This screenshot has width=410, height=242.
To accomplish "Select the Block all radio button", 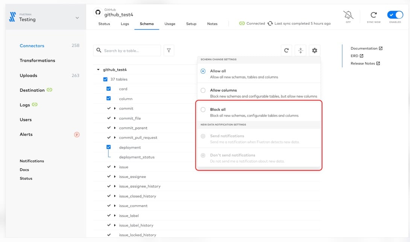I will click(203, 110).
